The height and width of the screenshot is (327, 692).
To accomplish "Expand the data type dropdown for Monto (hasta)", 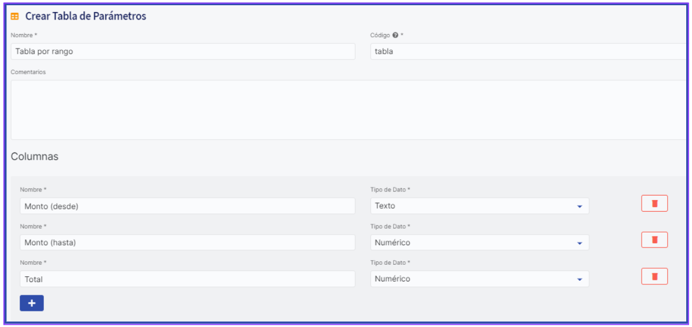I will 479,243.
